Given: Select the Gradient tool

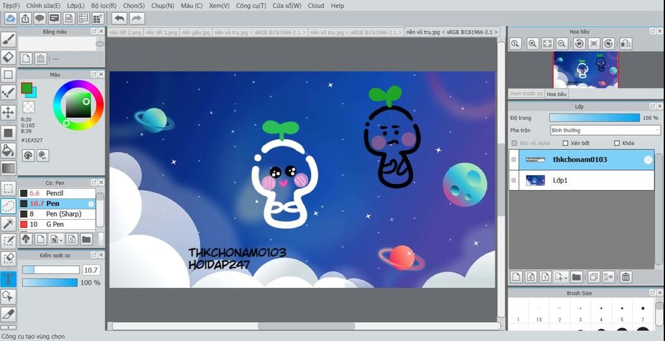Looking at the screenshot, I should (x=8, y=168).
